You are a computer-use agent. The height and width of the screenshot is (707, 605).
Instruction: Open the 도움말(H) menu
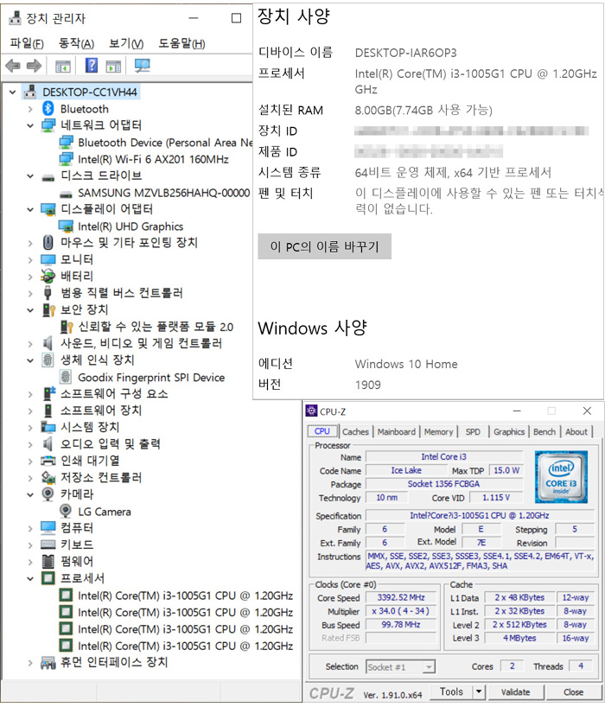(x=181, y=43)
